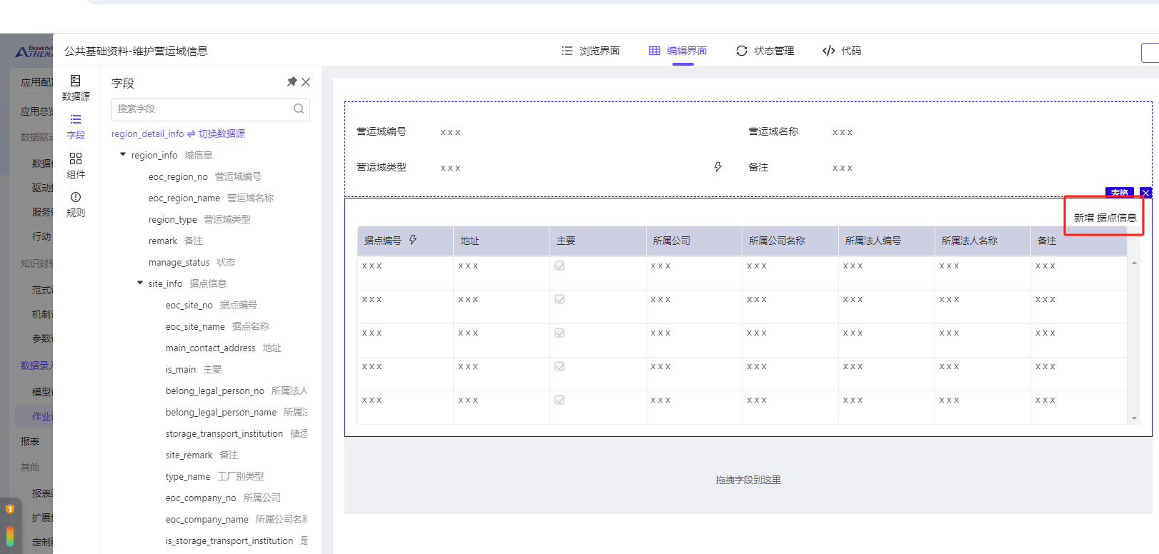
Task: Click the 代码 code brackets icon
Action: point(829,51)
